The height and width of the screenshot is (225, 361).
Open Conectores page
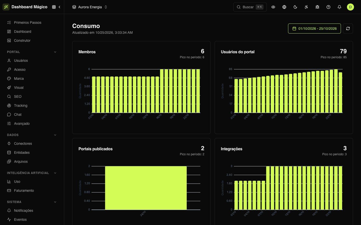point(32,143)
